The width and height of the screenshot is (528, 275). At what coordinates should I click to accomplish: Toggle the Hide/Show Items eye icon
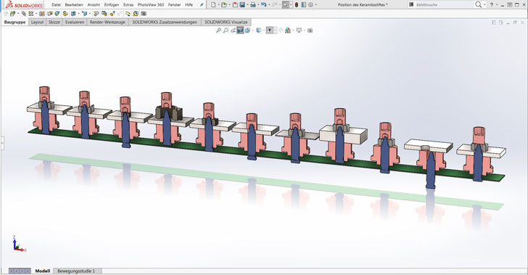pyautogui.click(x=269, y=30)
